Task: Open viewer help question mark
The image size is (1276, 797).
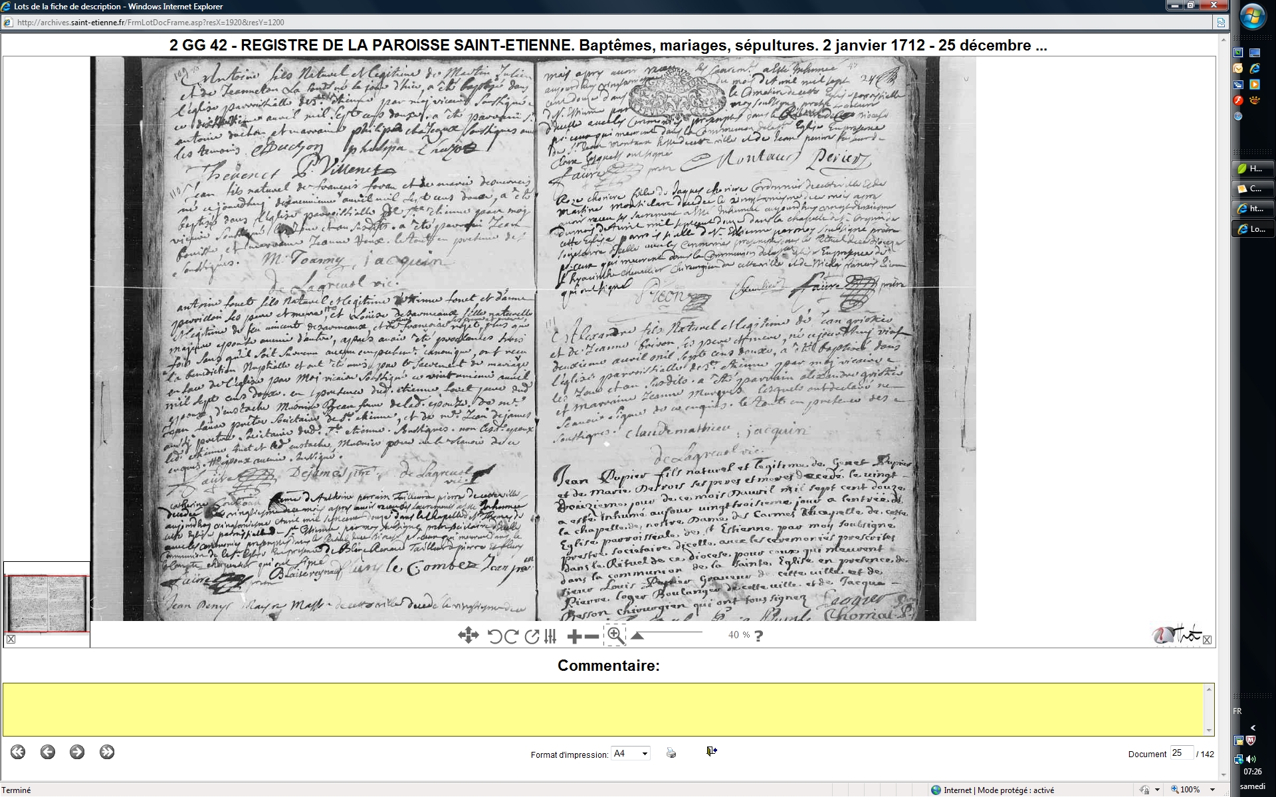Action: click(x=759, y=636)
